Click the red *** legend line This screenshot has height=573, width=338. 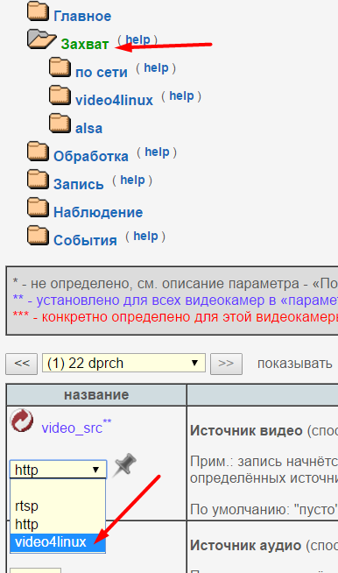coord(175,317)
